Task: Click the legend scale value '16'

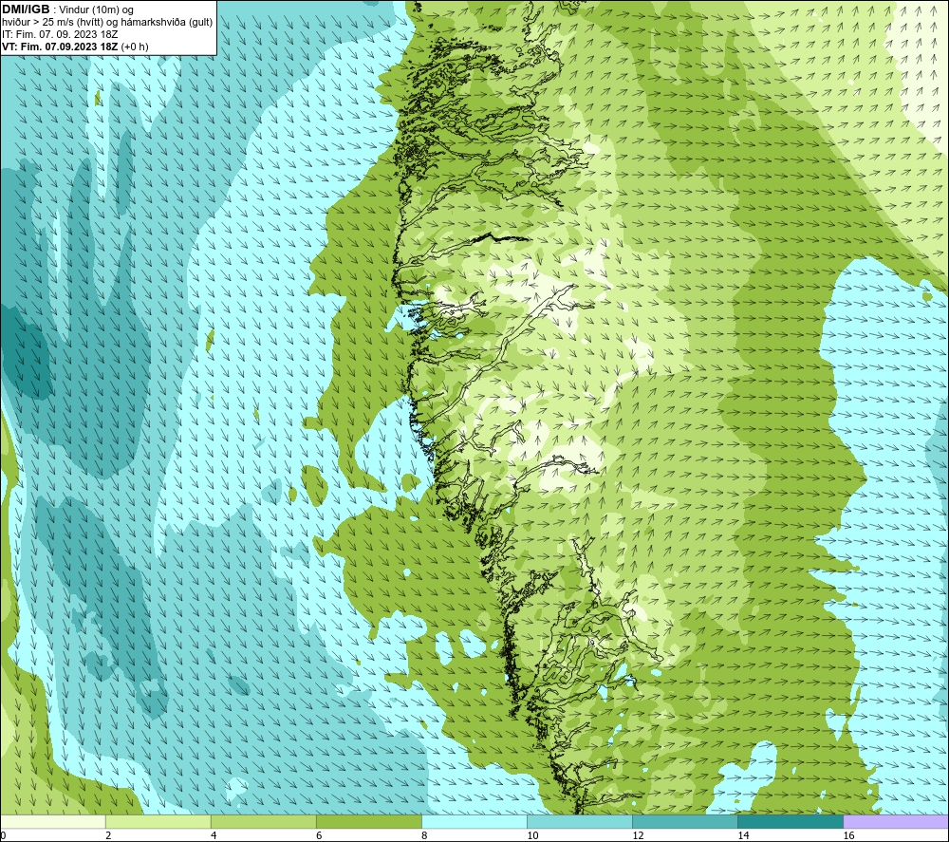Action: (848, 835)
